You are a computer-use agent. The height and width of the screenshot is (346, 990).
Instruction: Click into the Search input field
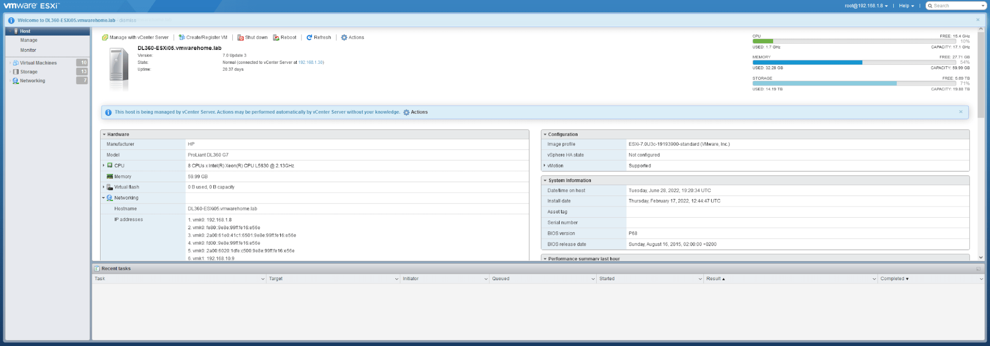[x=956, y=6]
